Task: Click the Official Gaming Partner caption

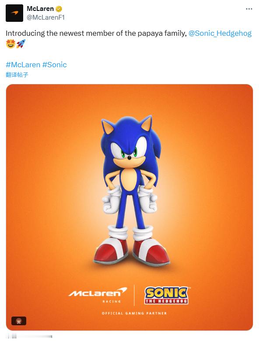Action: 134,313
